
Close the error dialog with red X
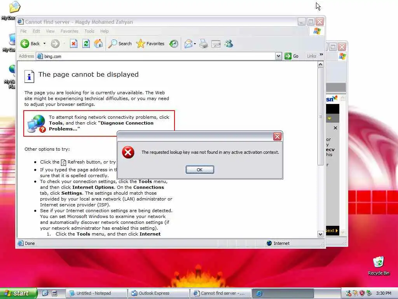click(x=277, y=137)
